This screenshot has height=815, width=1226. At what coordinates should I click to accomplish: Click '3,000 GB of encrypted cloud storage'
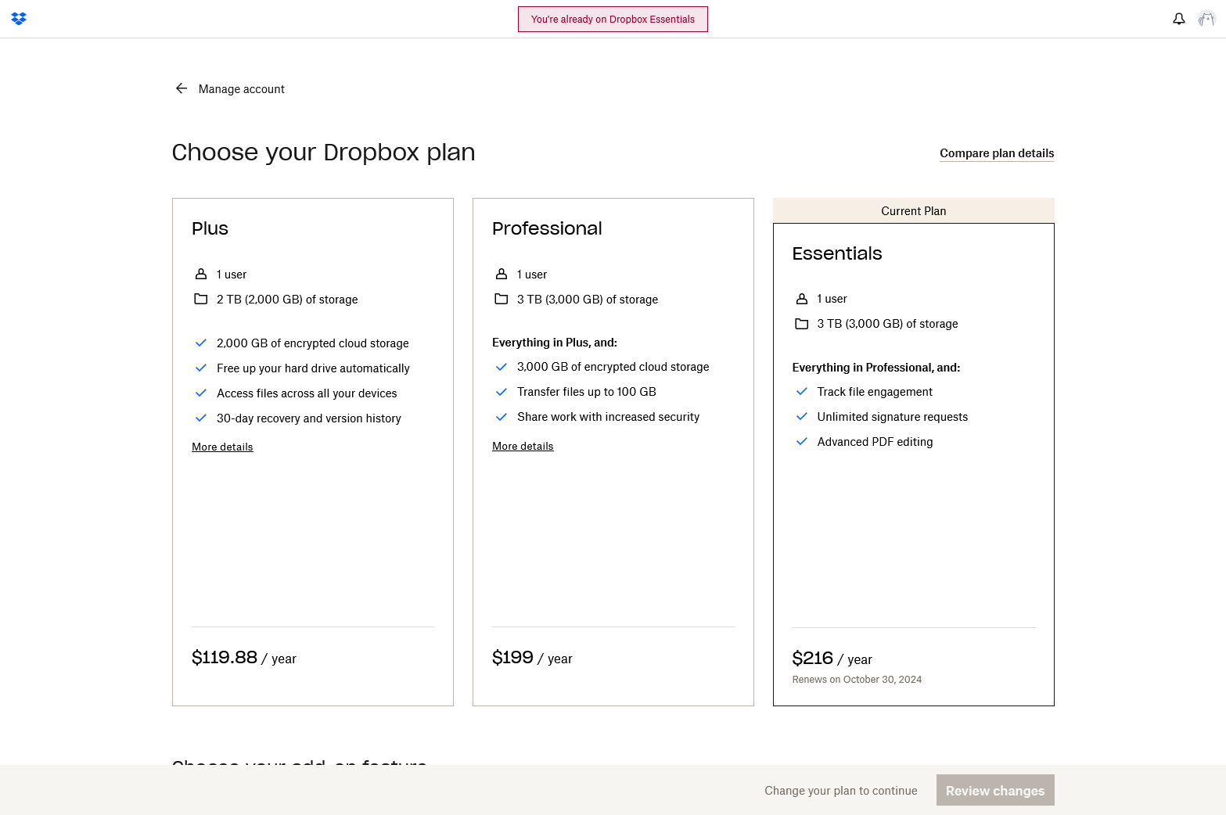[613, 367]
